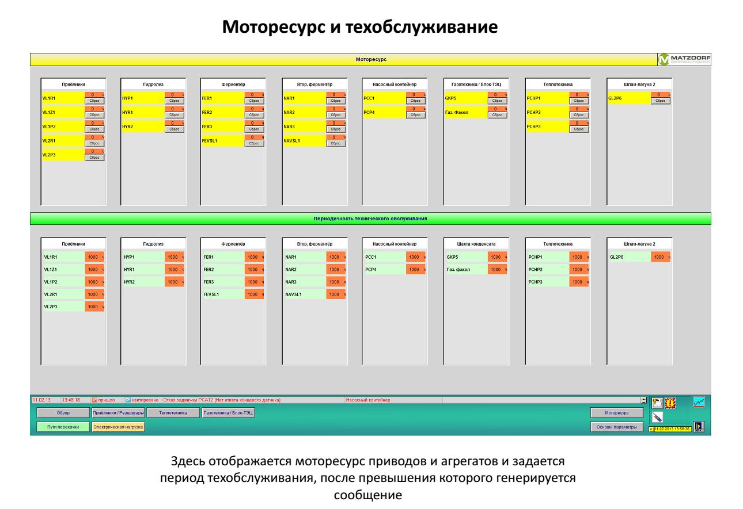The image size is (743, 509).
Task: Toggle the 'пришло' alarm checkbox
Action: (x=96, y=399)
